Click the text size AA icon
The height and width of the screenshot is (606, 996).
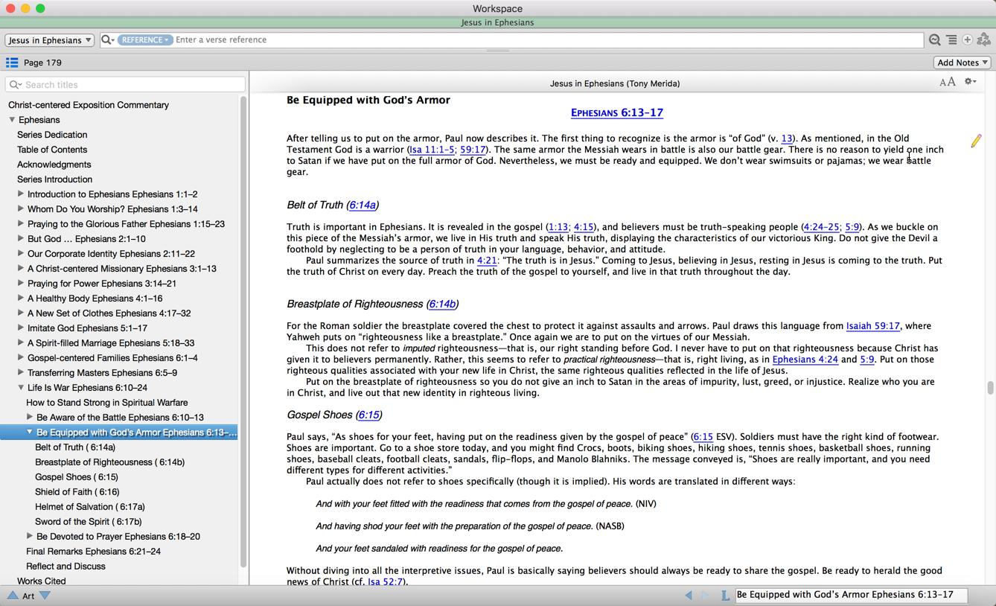[x=948, y=83]
